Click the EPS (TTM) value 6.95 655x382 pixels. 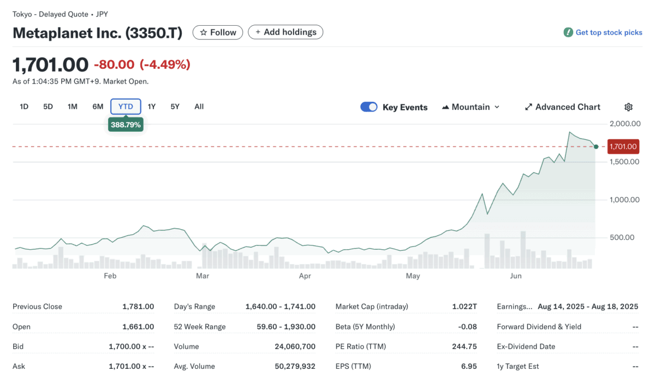tap(469, 366)
